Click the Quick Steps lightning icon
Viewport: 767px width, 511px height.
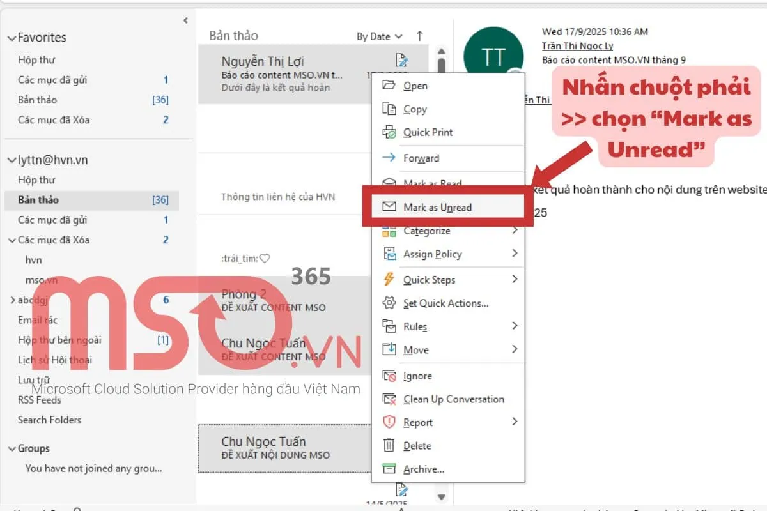(x=389, y=280)
